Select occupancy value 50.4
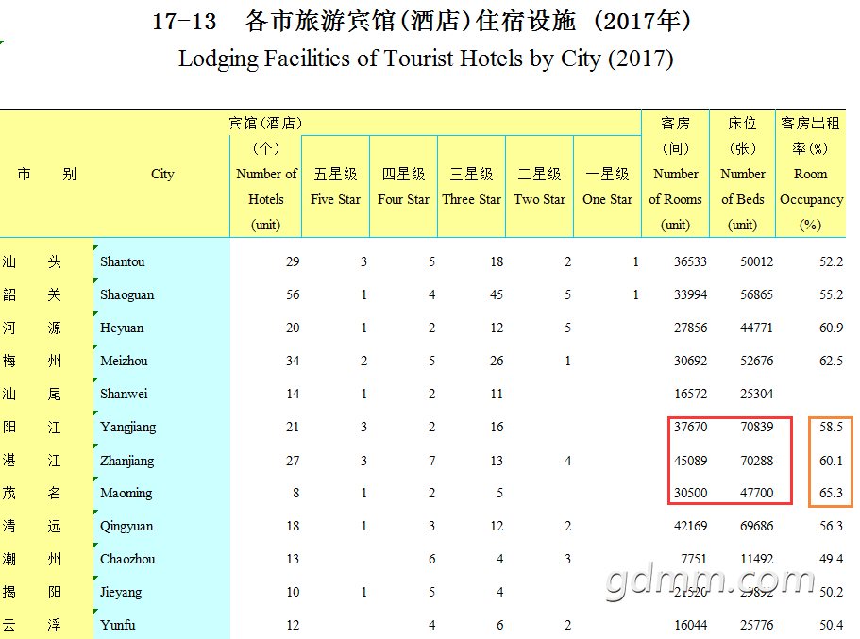 coord(831,624)
